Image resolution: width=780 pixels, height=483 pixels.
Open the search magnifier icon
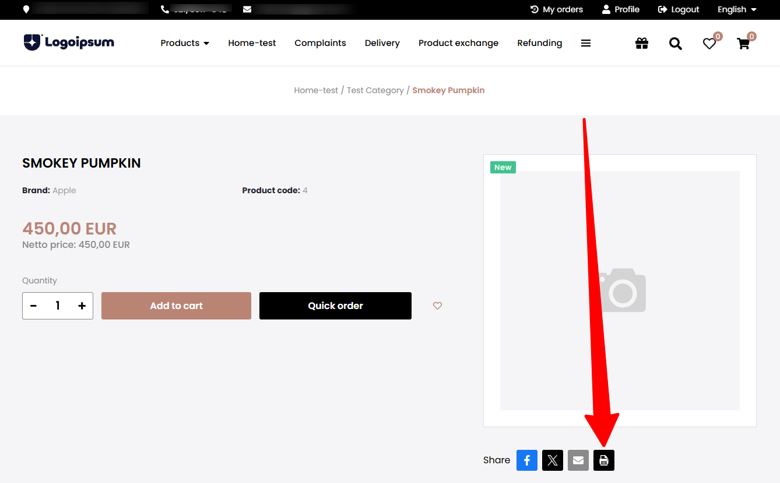tap(675, 43)
